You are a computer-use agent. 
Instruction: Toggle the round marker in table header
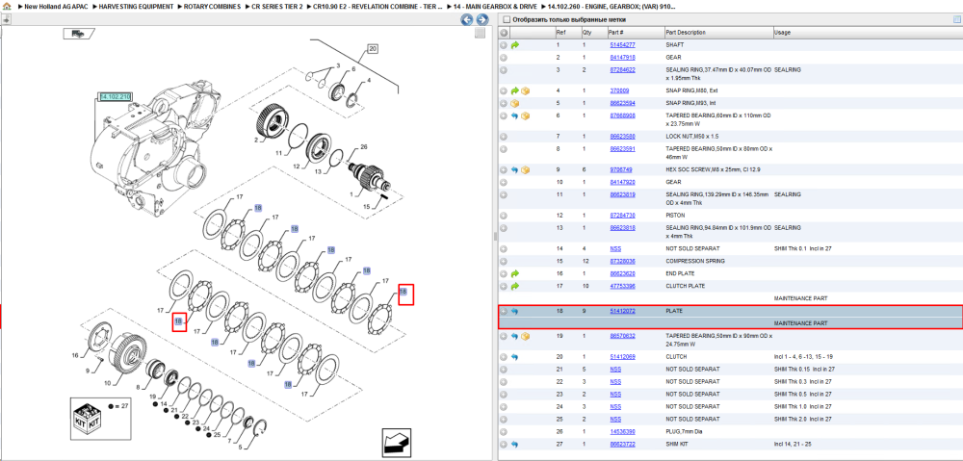pyautogui.click(x=504, y=33)
